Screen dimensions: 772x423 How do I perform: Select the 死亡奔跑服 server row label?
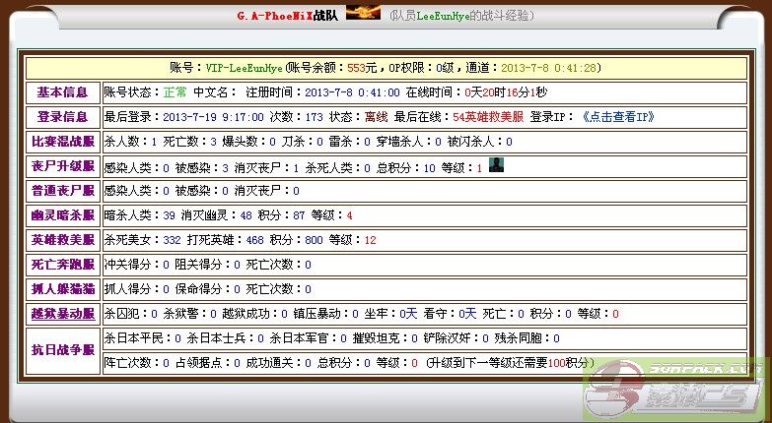(62, 265)
